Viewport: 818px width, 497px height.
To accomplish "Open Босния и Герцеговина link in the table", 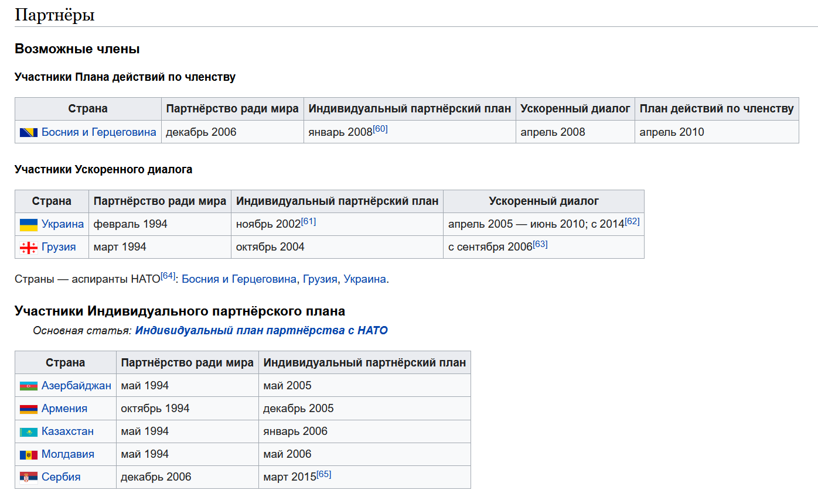I will [x=99, y=132].
